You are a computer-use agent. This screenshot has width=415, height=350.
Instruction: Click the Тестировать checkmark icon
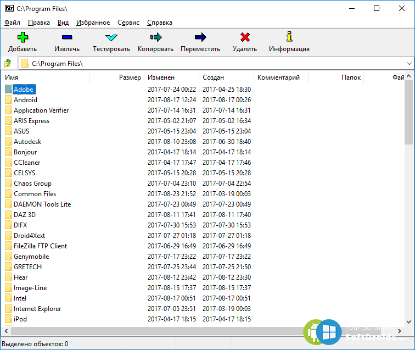click(x=111, y=37)
